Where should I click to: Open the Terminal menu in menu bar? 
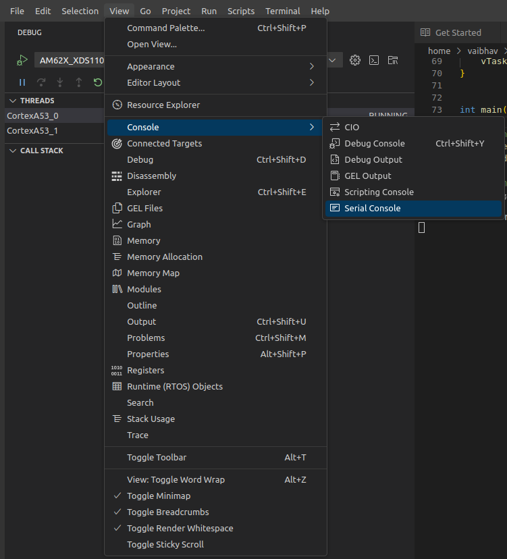[282, 11]
